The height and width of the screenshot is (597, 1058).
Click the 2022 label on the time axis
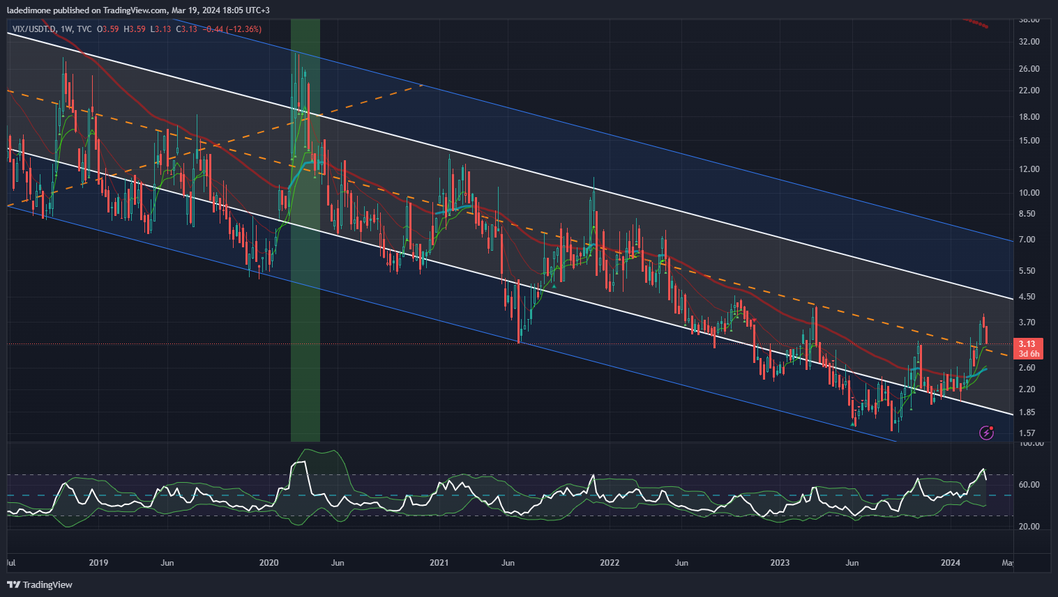coord(610,563)
